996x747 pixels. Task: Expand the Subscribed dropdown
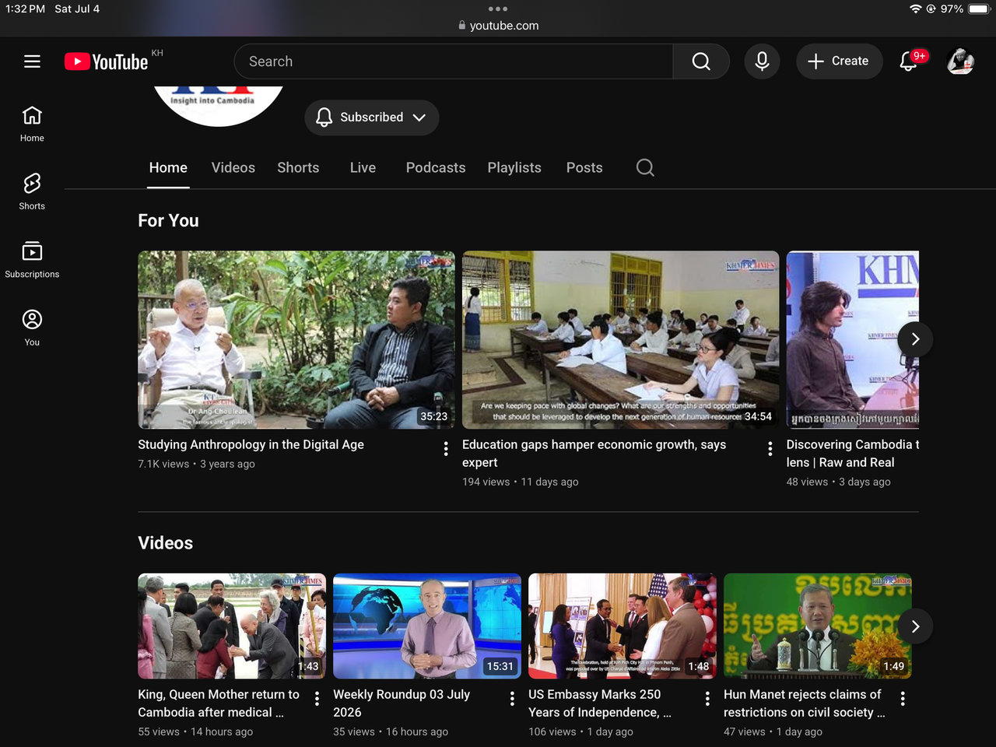[371, 117]
